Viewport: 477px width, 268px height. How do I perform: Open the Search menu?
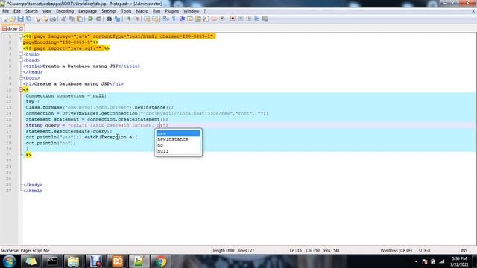pos(31,11)
